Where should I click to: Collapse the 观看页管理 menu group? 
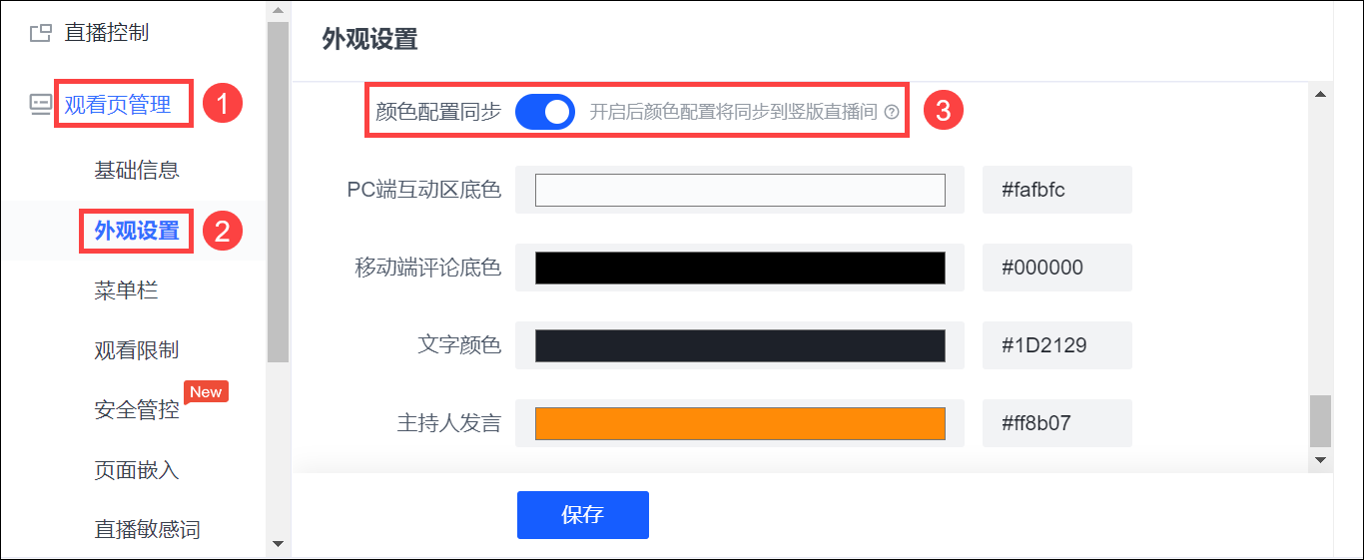click(118, 104)
